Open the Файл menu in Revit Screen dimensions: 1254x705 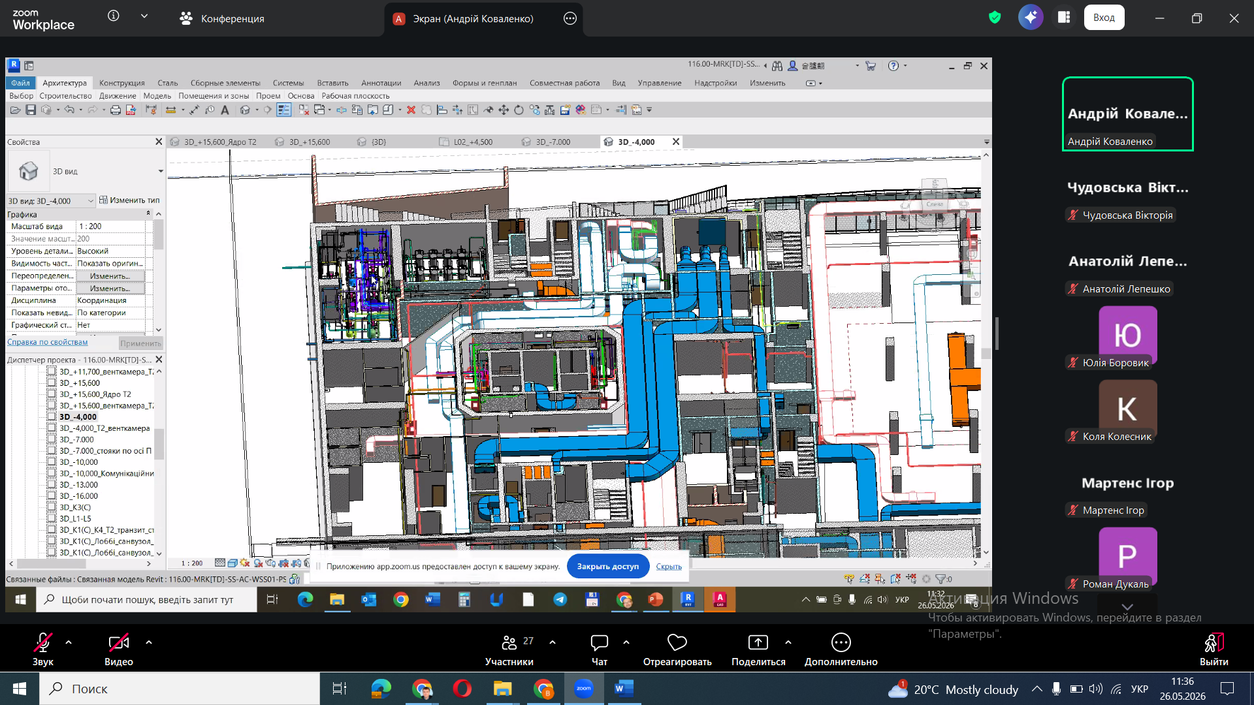pyautogui.click(x=20, y=83)
